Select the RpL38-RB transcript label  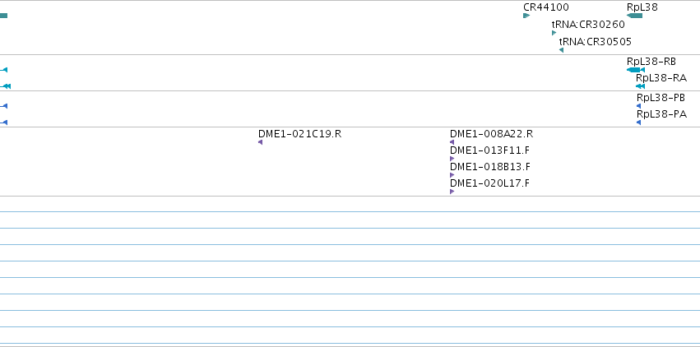coord(651,62)
